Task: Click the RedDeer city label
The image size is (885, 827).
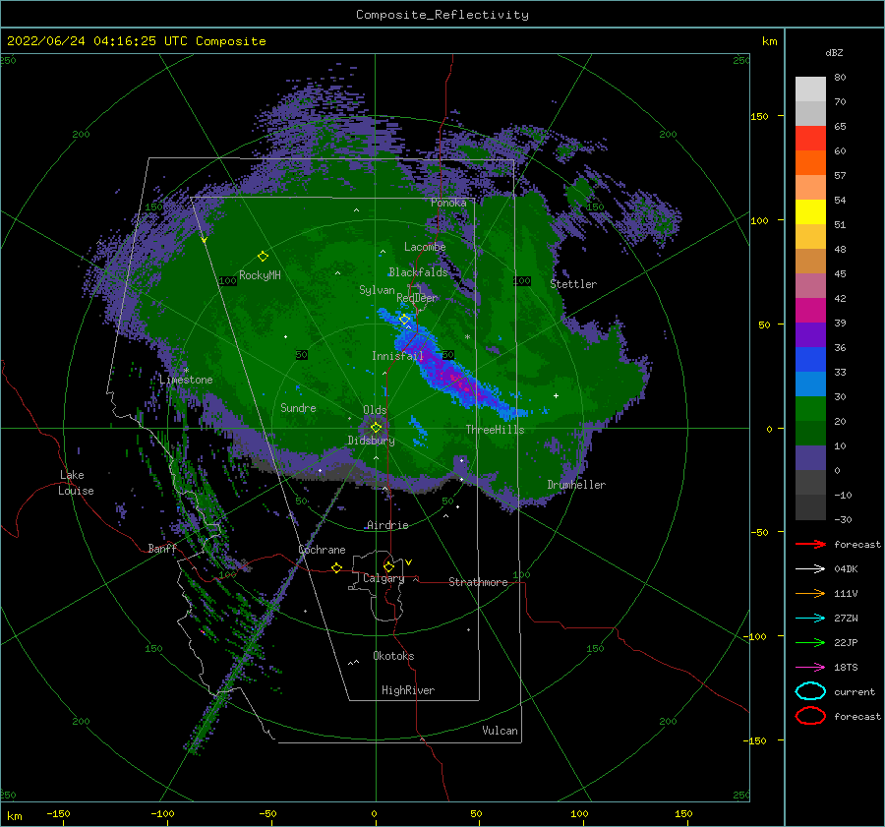Action: tap(417, 298)
